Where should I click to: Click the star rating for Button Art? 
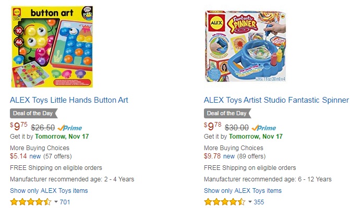(31, 202)
